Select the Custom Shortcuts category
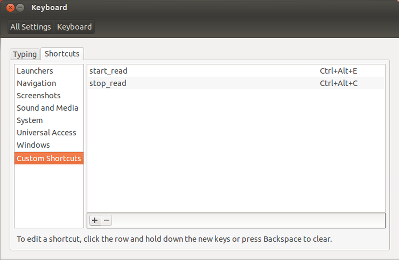The width and height of the screenshot is (399, 260). (x=49, y=158)
